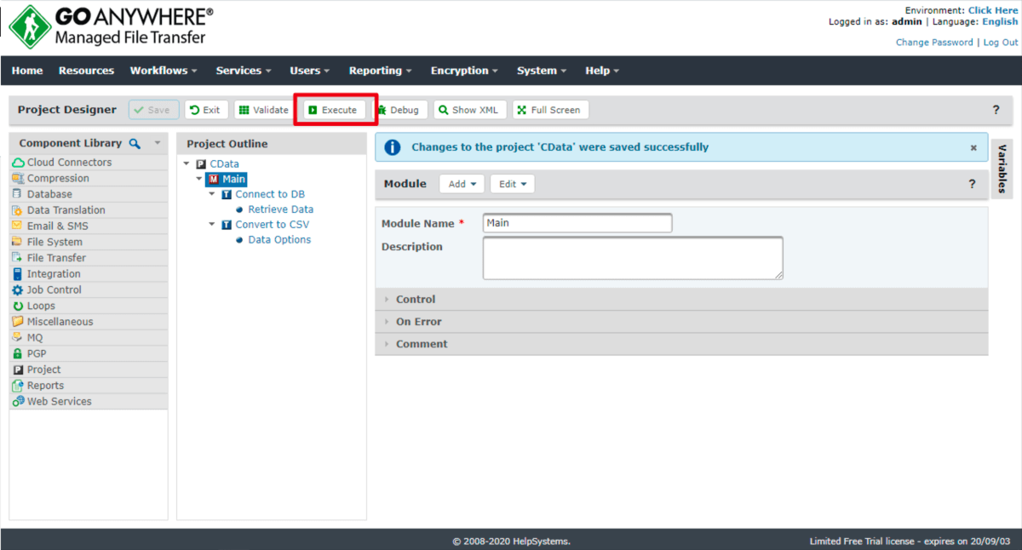
Task: Expand the Comment section
Action: click(681, 344)
